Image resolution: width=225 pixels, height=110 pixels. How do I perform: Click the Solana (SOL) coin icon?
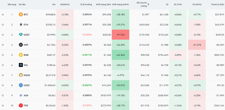[21, 65]
